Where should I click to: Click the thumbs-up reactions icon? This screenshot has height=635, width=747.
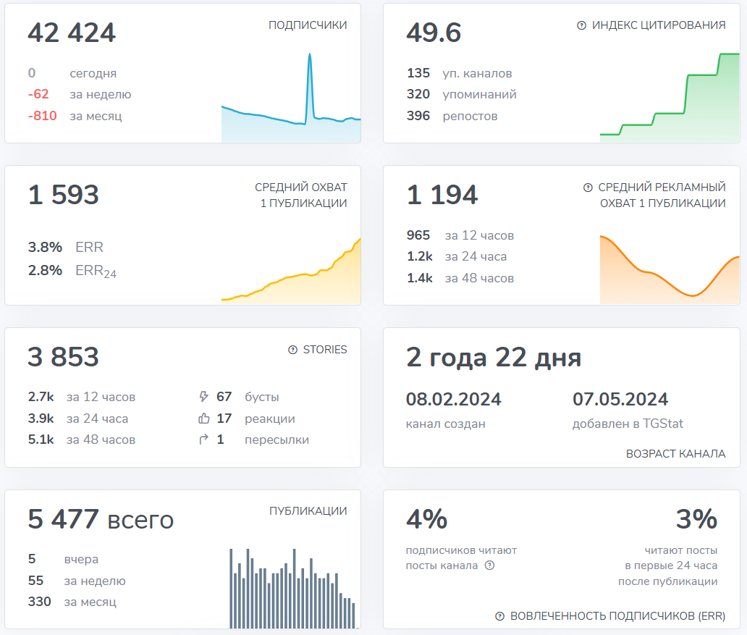[x=203, y=419]
